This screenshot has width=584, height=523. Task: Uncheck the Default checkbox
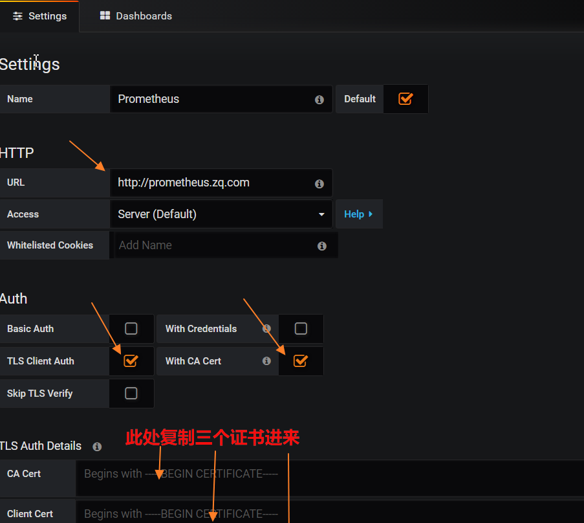[406, 99]
